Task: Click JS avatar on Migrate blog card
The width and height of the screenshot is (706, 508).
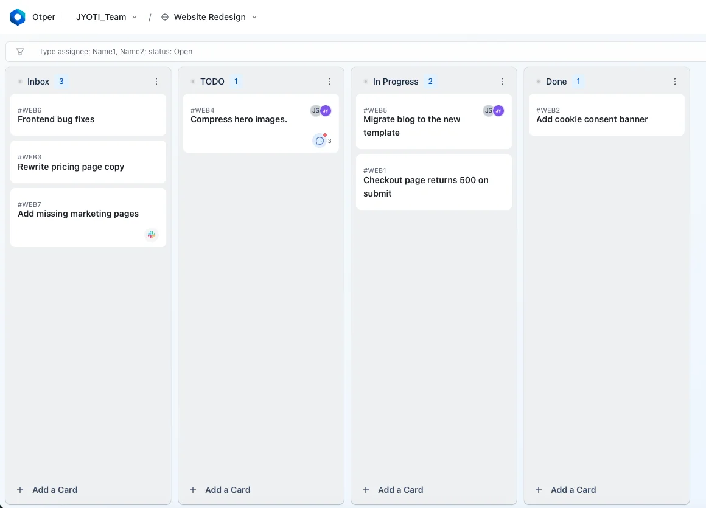Action: tap(488, 111)
